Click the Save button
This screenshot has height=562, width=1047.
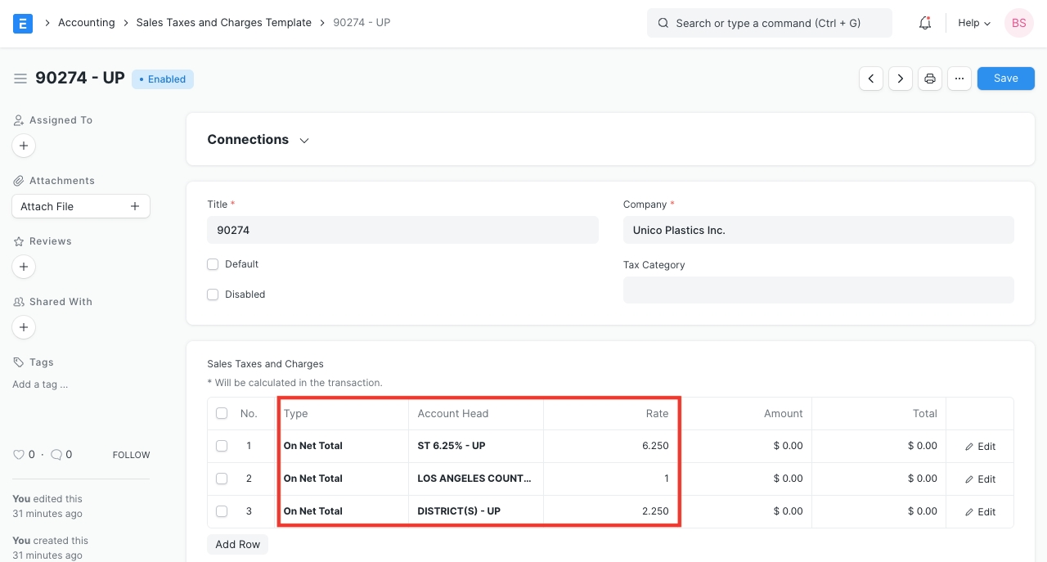tap(1005, 79)
